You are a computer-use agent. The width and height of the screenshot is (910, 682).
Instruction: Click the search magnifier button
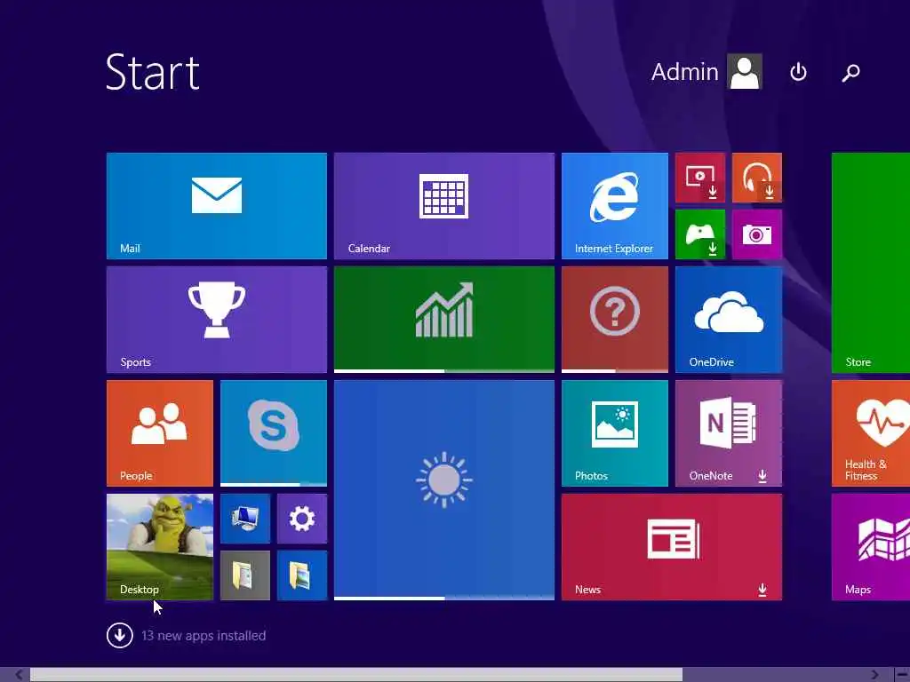coord(850,72)
